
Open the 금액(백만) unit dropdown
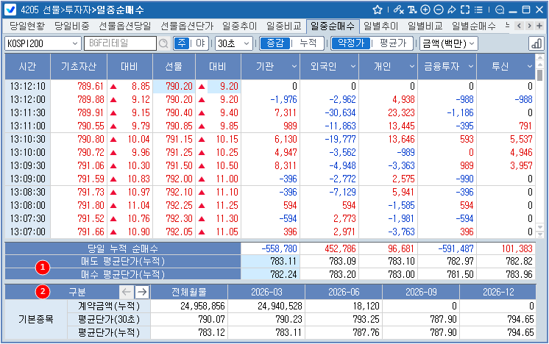coord(447,43)
